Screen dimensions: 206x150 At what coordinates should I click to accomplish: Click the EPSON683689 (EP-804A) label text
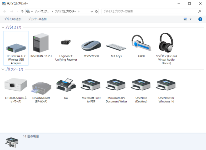(x=41, y=100)
